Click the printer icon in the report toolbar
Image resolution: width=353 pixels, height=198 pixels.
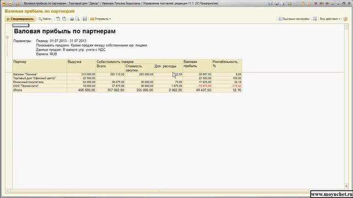click(x=72, y=19)
